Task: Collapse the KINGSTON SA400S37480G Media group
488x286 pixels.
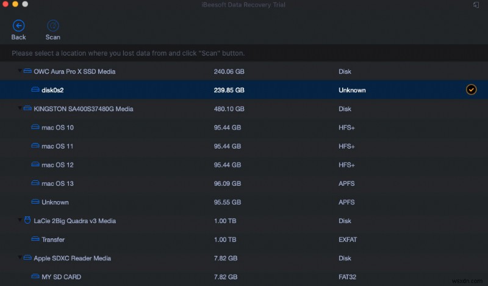Action: [x=19, y=109]
